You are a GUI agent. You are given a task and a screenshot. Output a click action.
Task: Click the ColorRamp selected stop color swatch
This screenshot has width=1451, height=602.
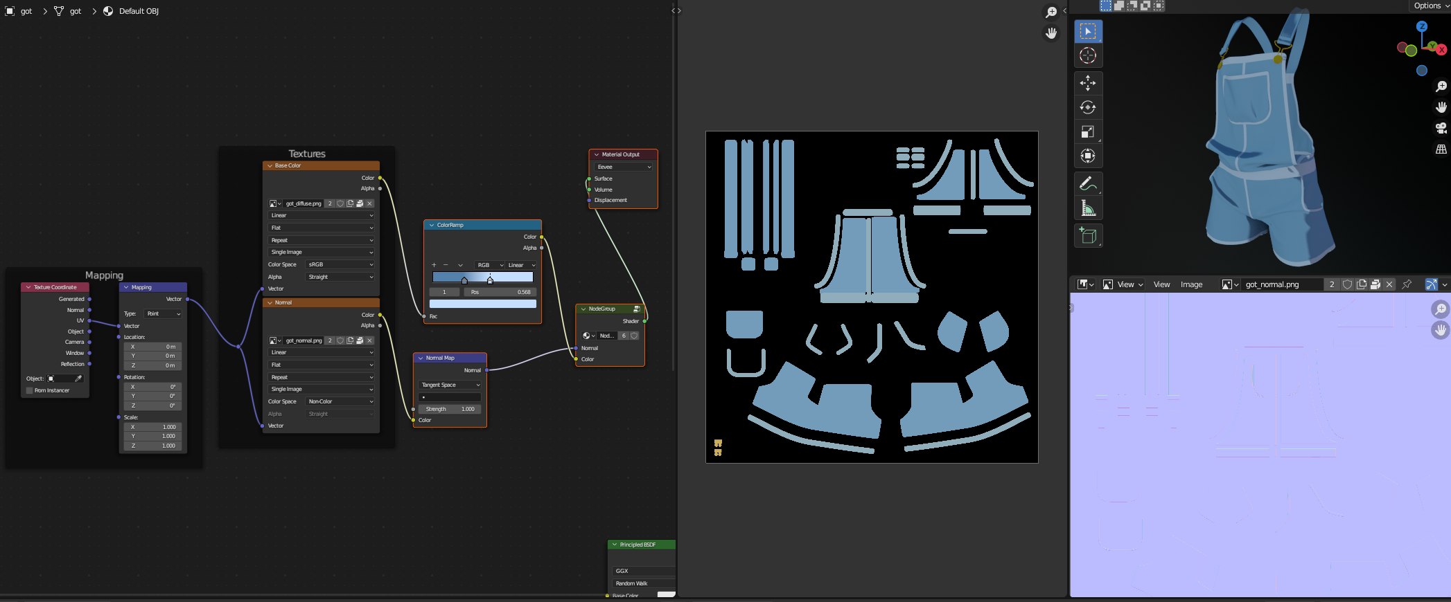[483, 304]
